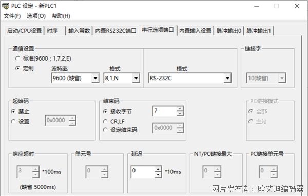
Task: Increase the NT/PC链接最大 value
Action: pyautogui.click(x=217, y=169)
